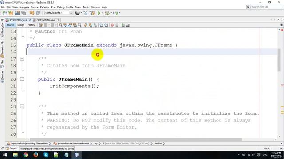This screenshot has width=284, height=159.
Task: Click the Undo arrow icon
Action: pyautogui.click(x=32, y=13)
